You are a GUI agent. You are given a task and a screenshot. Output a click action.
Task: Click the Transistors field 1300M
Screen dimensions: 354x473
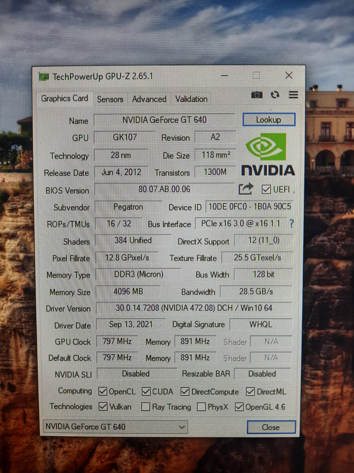[x=215, y=172]
